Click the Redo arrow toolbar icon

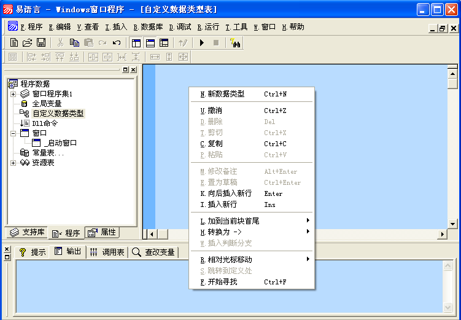click(x=103, y=43)
